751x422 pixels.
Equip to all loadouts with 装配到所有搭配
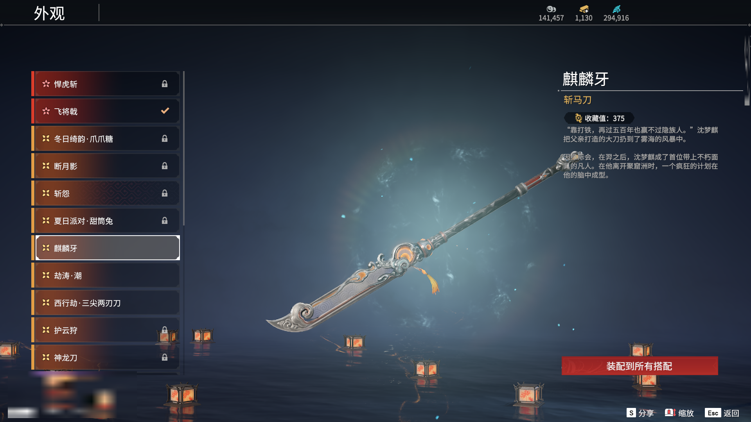point(640,366)
